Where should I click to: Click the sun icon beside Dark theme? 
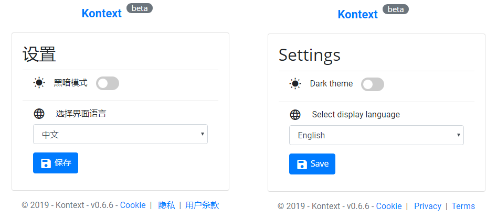coord(295,84)
